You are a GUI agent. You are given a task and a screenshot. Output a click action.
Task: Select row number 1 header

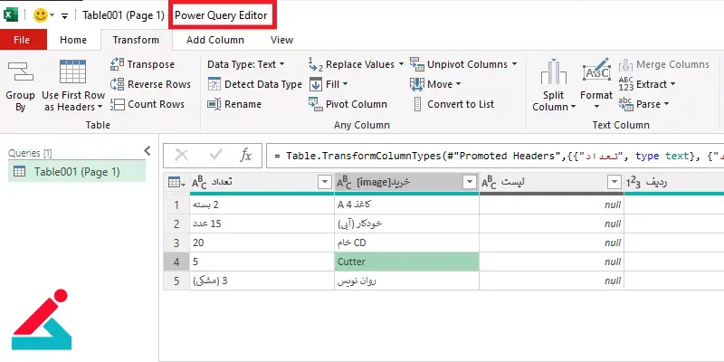[176, 205]
